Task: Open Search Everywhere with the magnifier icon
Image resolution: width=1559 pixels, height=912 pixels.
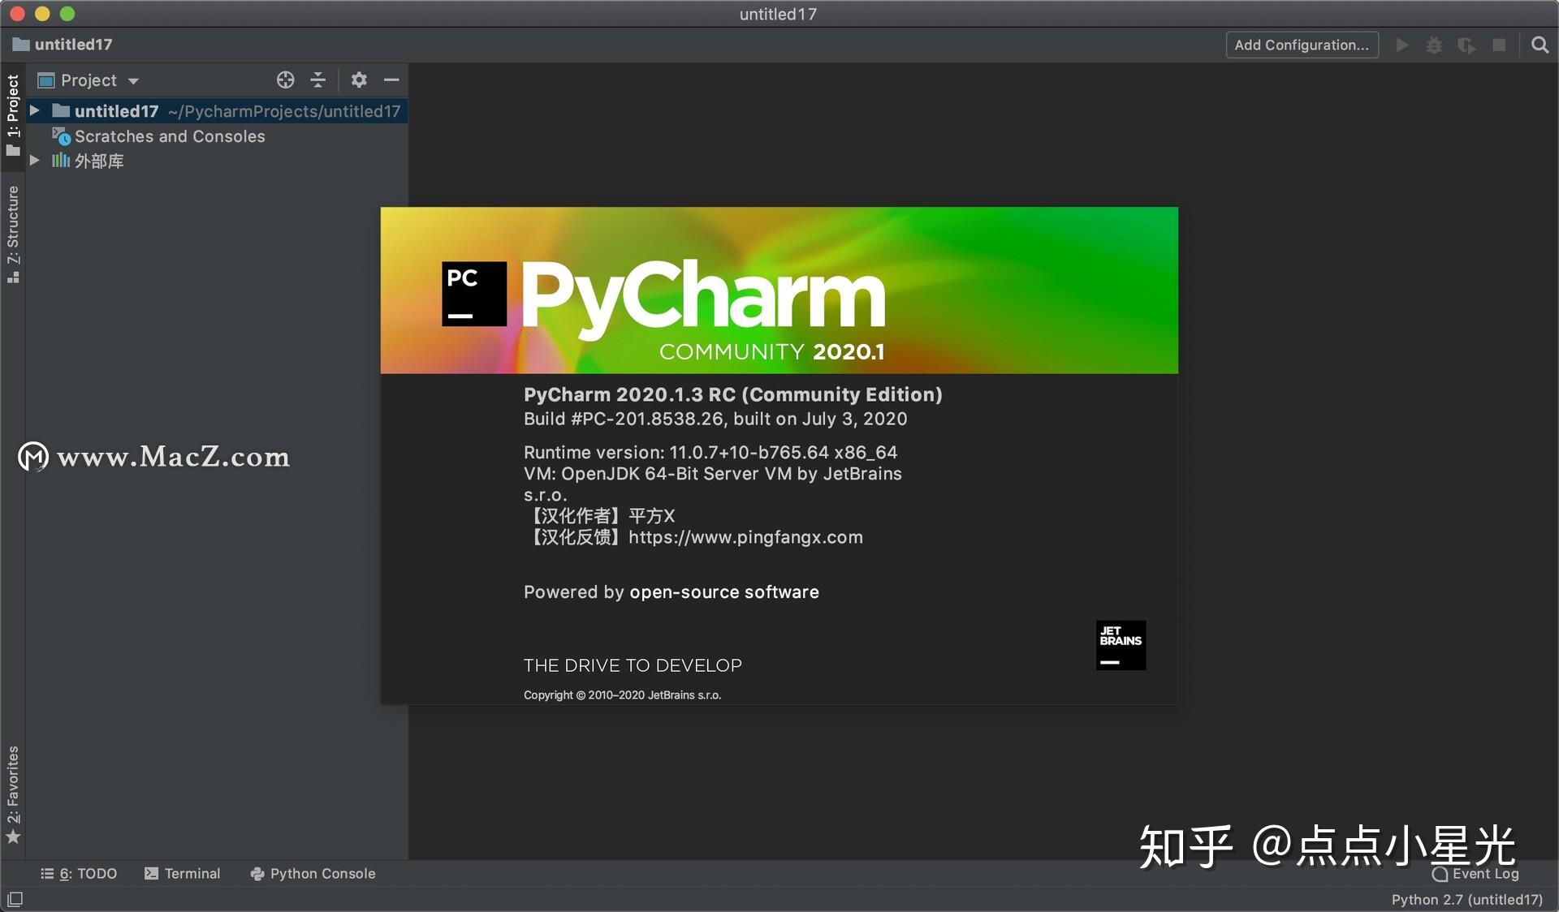Action: click(x=1540, y=45)
